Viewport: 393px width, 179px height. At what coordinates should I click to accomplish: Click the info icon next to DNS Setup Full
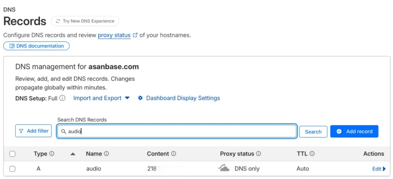click(x=63, y=98)
